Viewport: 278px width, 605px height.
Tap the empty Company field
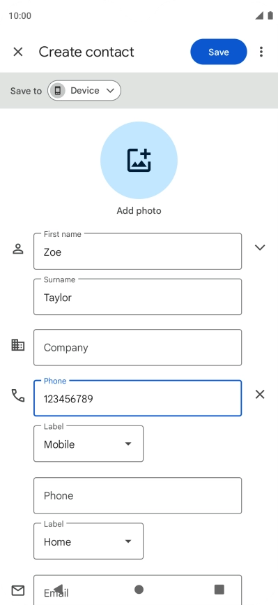[138, 347]
